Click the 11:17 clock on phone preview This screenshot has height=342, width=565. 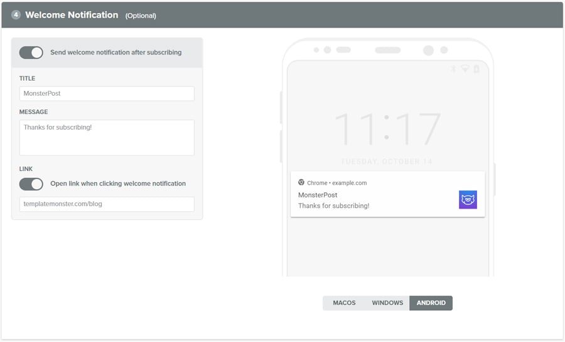[x=387, y=130]
